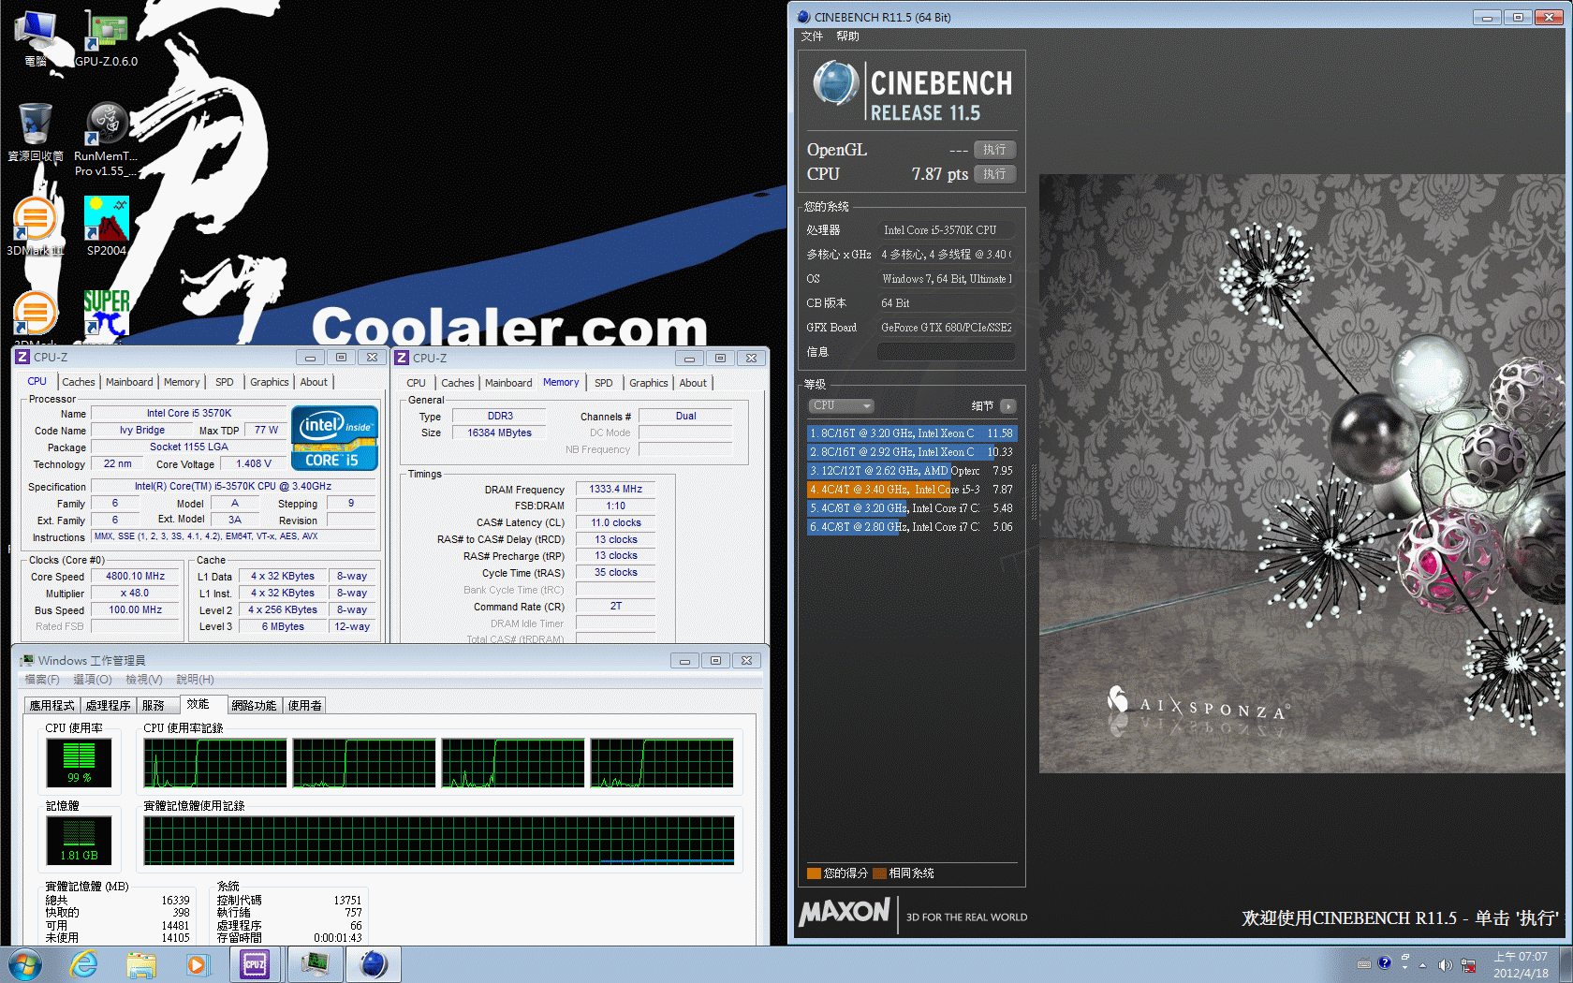Switch to Mainboard tab in left CPU-Z

[129, 382]
